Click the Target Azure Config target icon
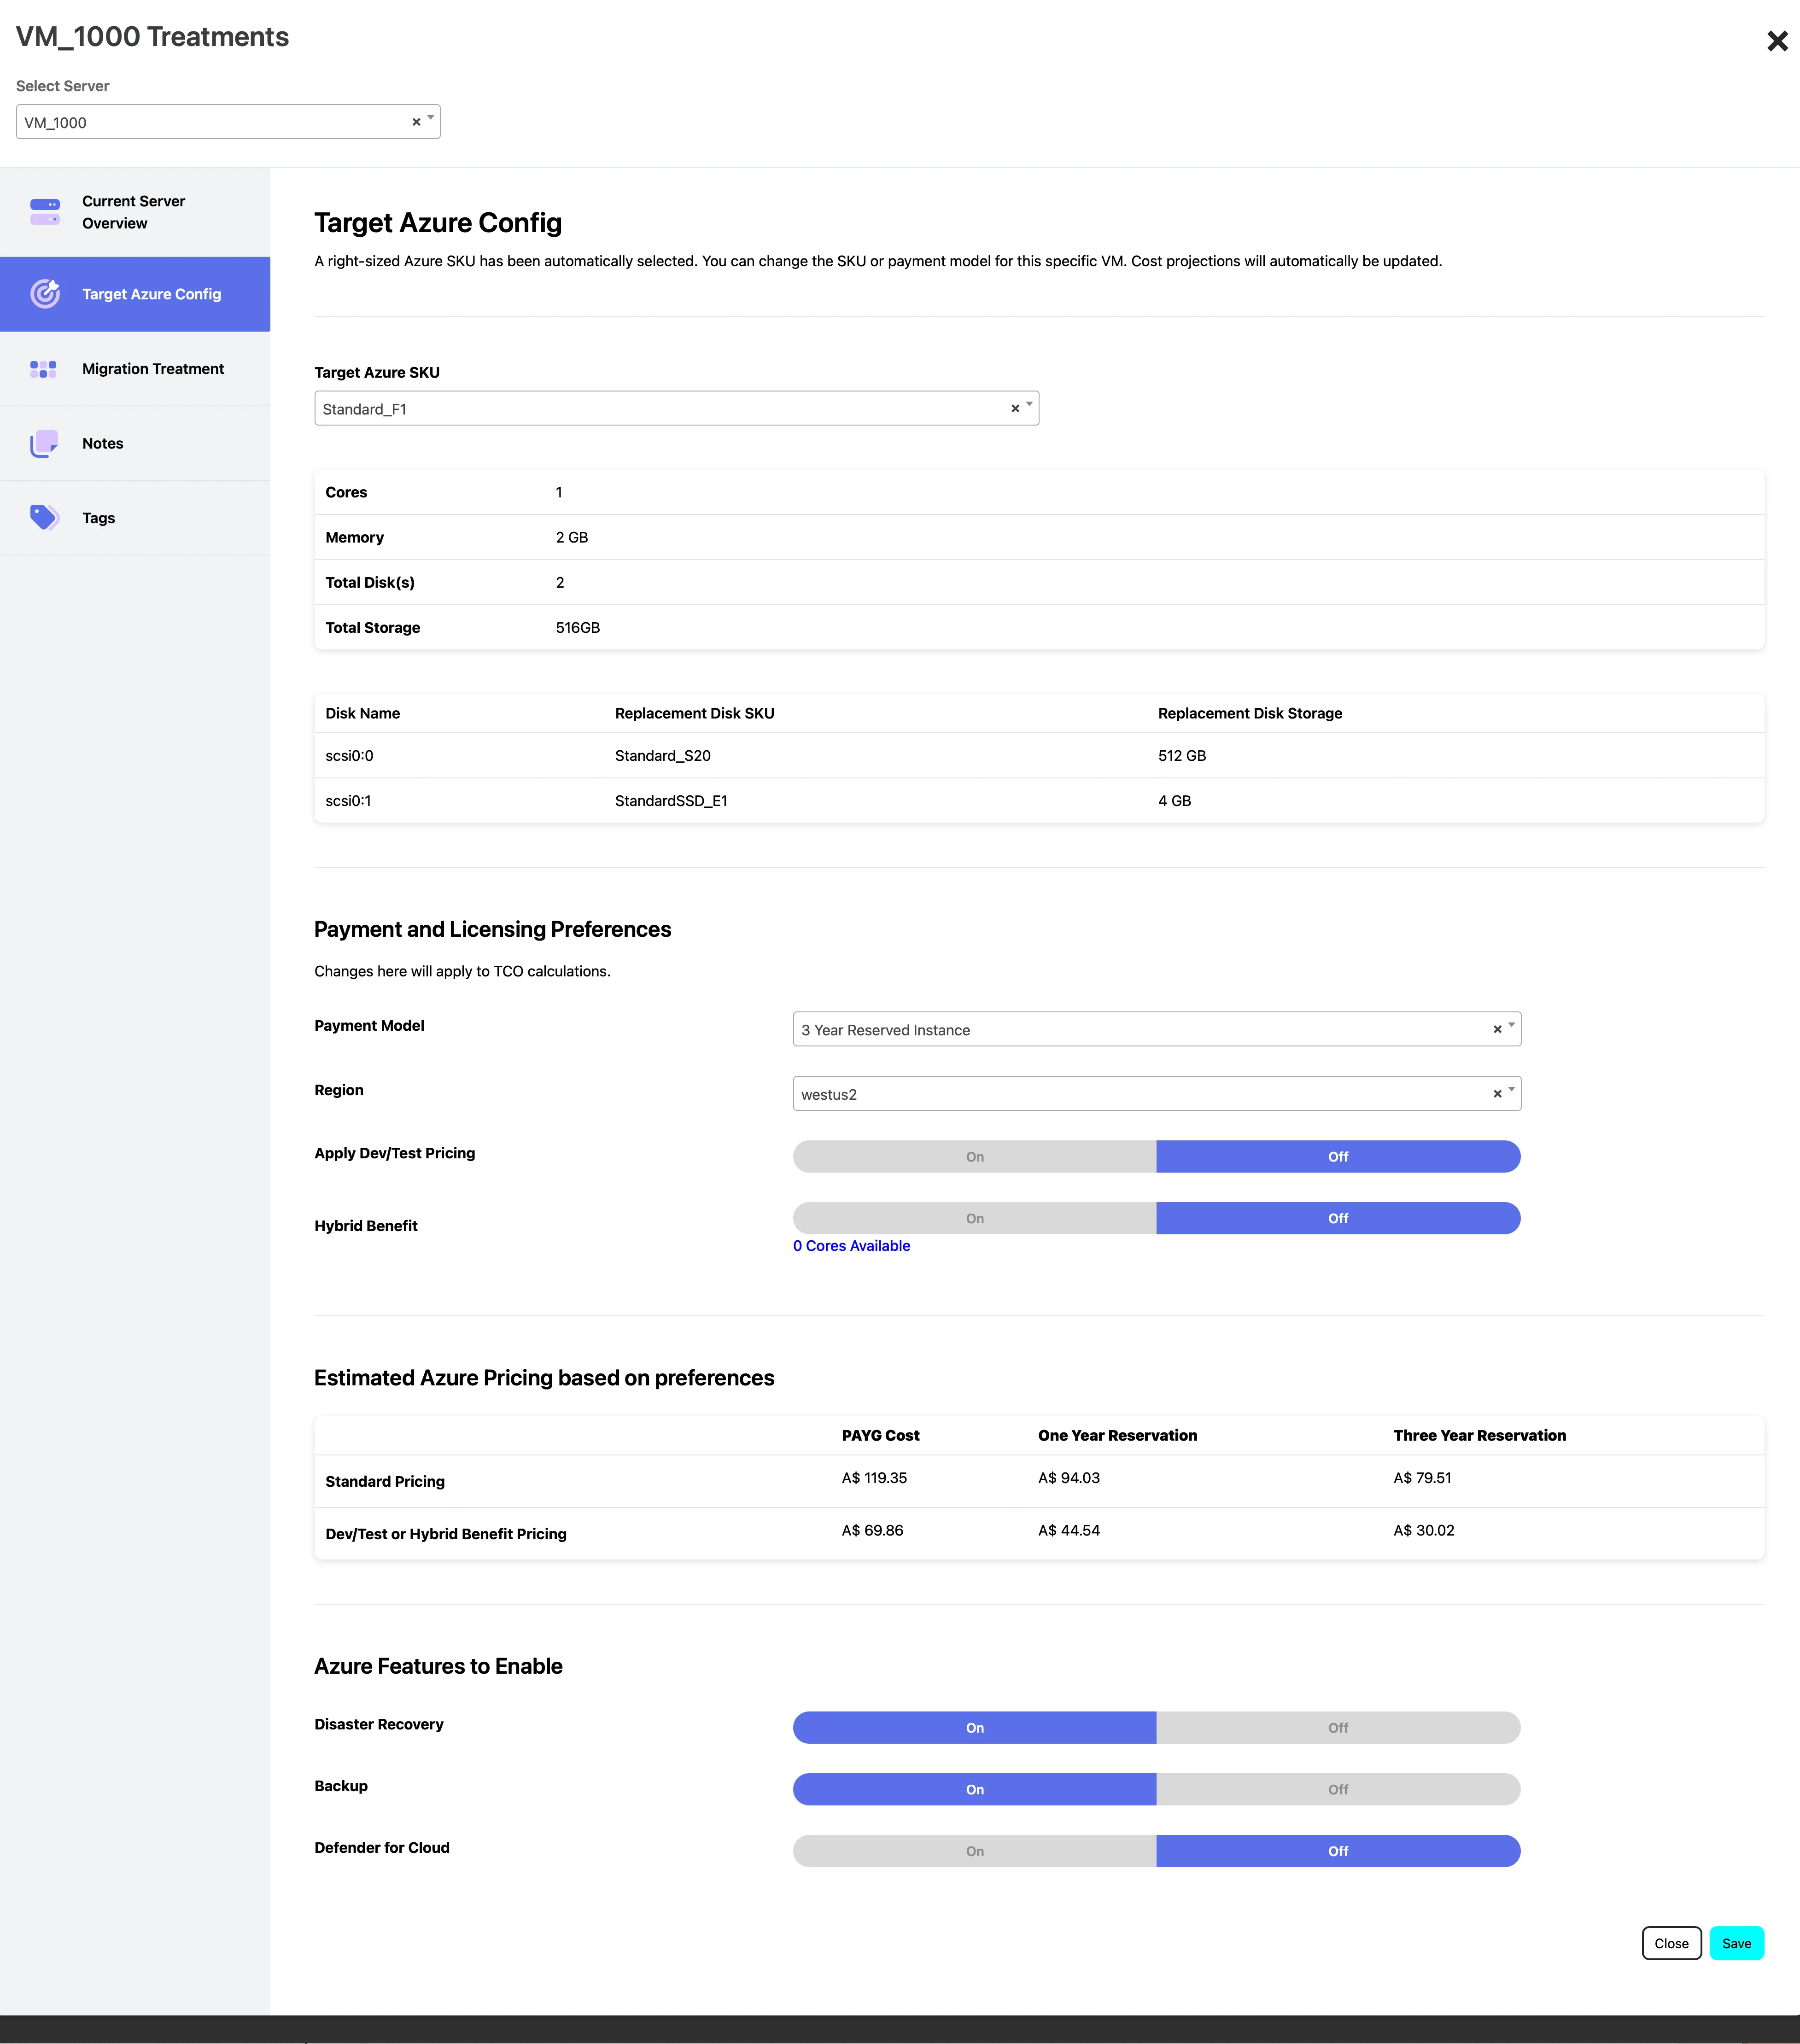The height and width of the screenshot is (2044, 1800). [45, 293]
